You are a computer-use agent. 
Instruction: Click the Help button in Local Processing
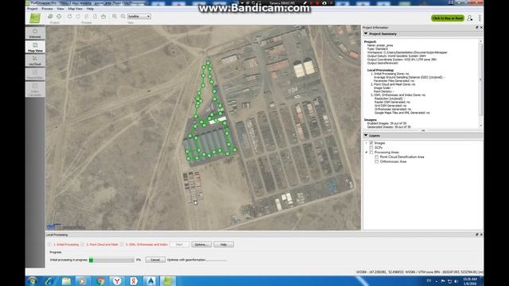tap(223, 245)
